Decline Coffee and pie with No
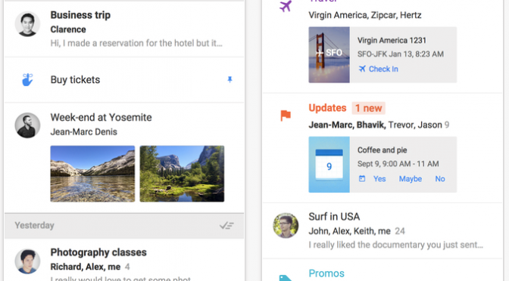Image resolution: width=509 pixels, height=281 pixels. (440, 179)
